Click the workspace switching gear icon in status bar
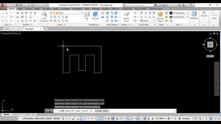221x124 pixels. 169,118
